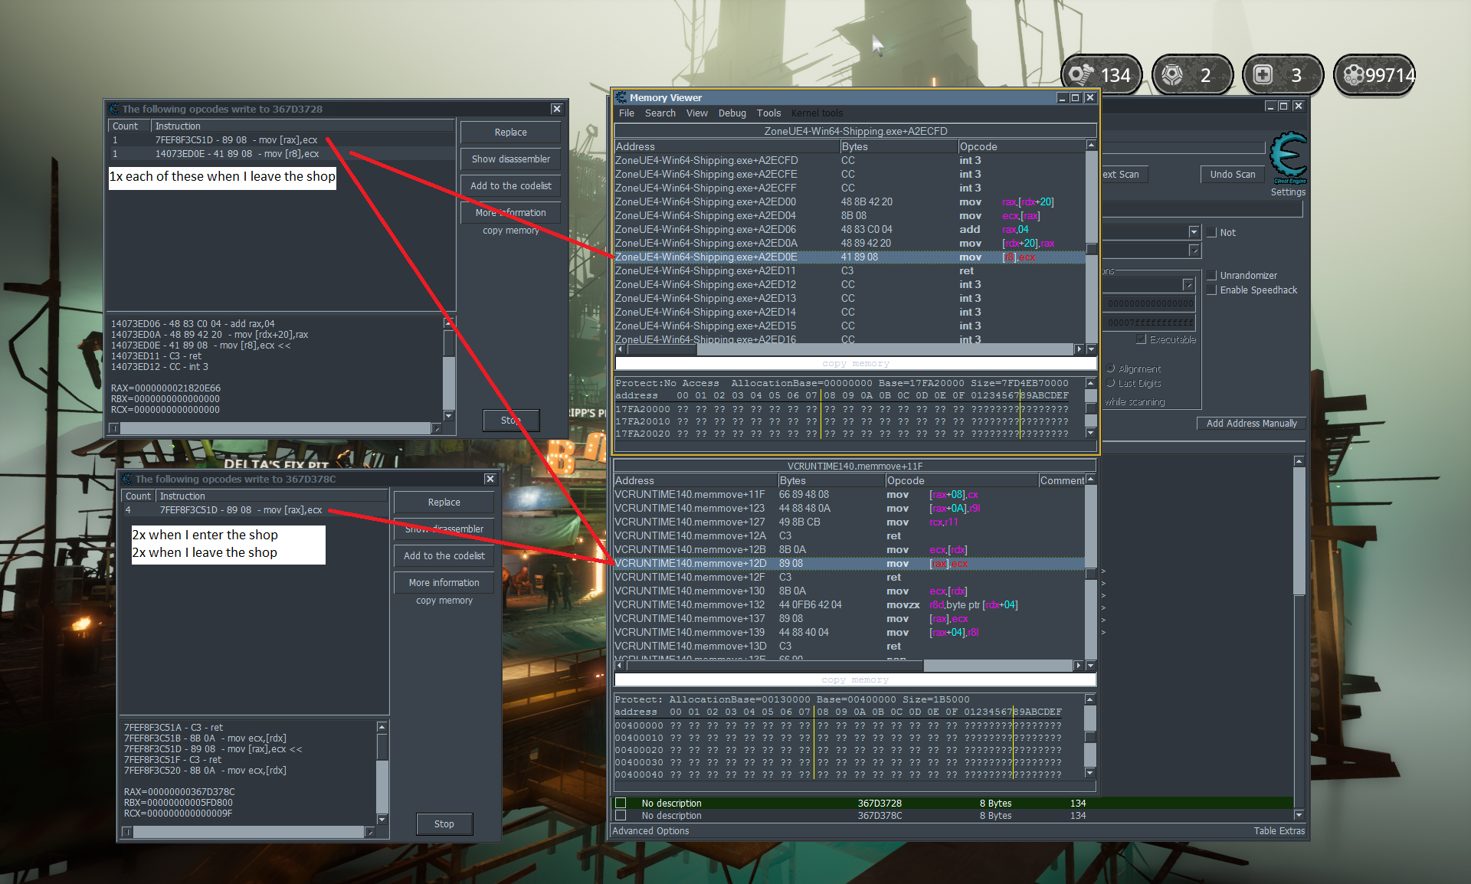Open the Debug menu in Memory Viewer
The width and height of the screenshot is (1471, 884).
(732, 113)
